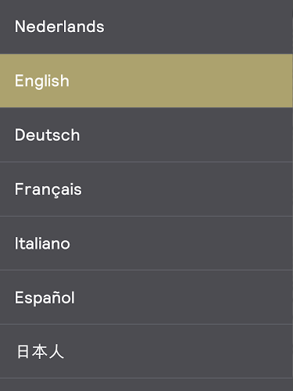Change language to Español

click(x=146, y=297)
